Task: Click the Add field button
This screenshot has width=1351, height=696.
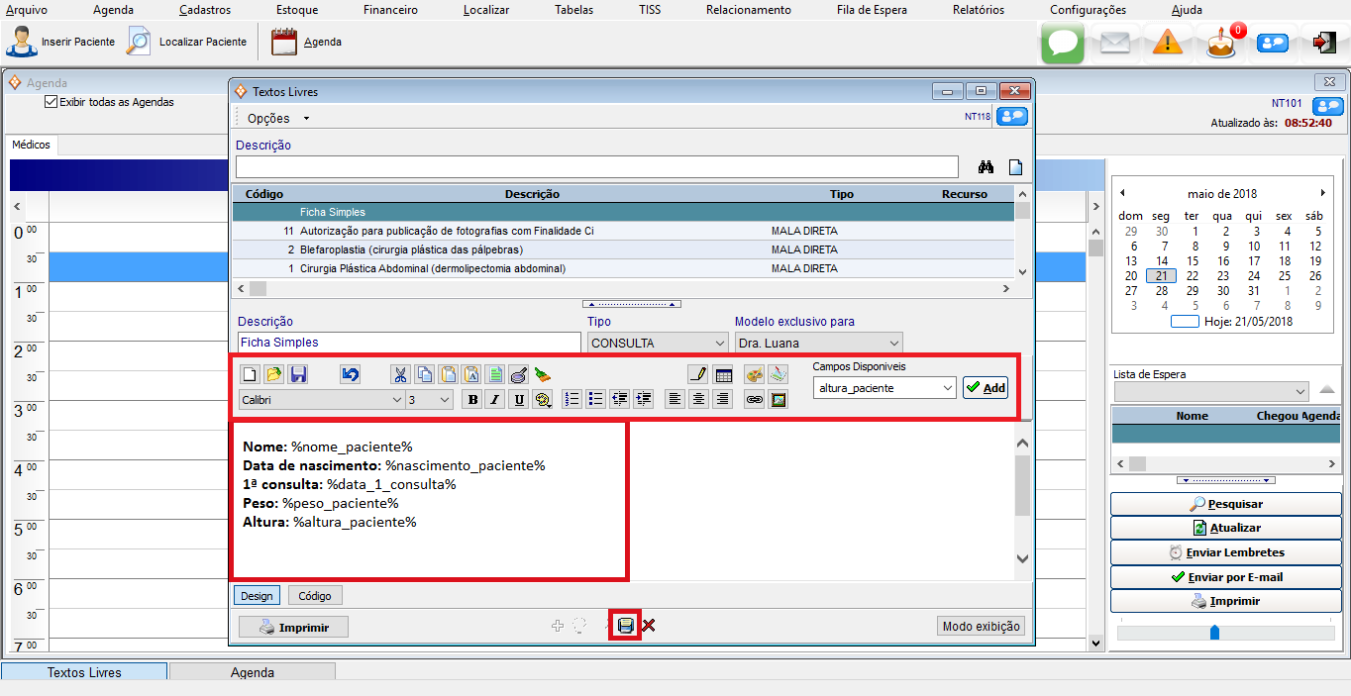Action: (986, 388)
